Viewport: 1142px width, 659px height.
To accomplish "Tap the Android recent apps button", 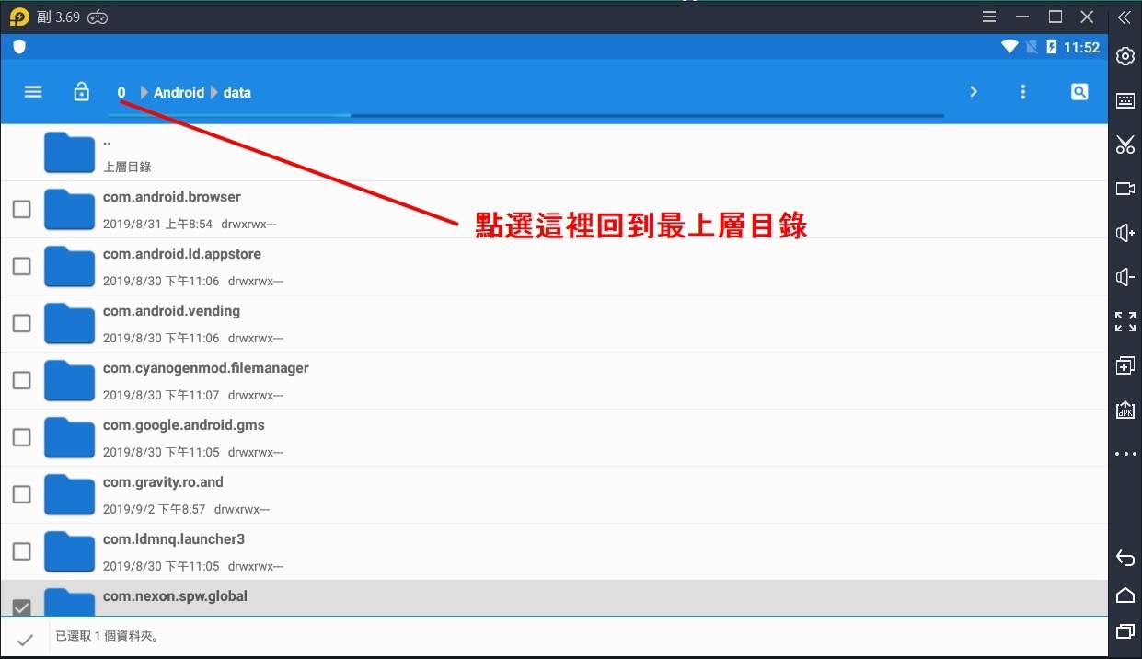I will pyautogui.click(x=1125, y=631).
